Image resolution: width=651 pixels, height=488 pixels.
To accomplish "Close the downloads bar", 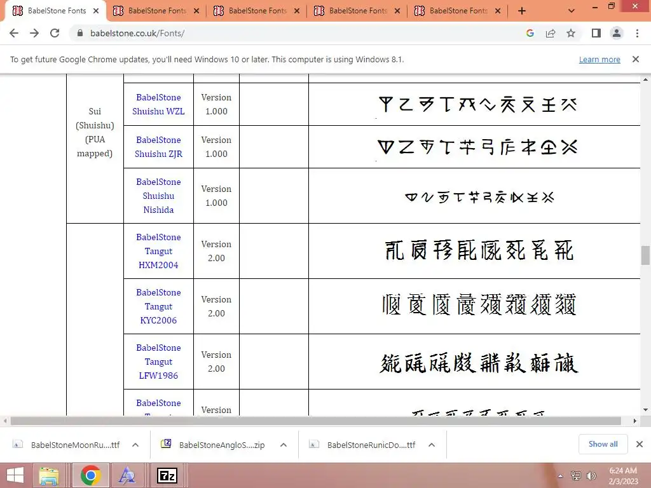I will pos(640,444).
